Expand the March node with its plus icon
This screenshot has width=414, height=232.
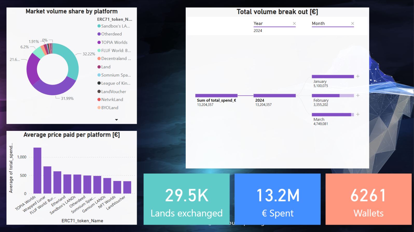click(x=358, y=114)
